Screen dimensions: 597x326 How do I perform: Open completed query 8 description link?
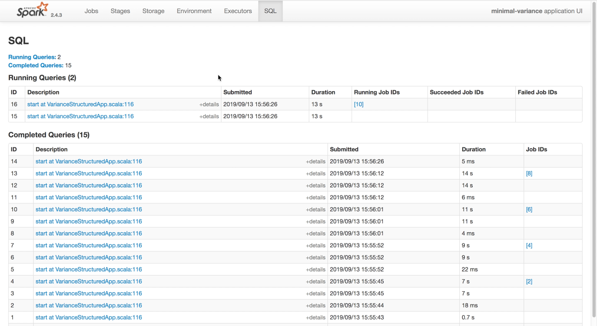(x=89, y=233)
